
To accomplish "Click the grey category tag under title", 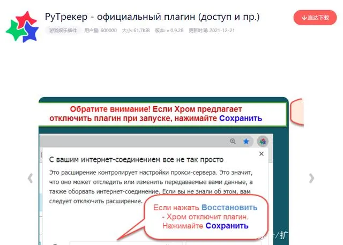I will coord(63,31).
